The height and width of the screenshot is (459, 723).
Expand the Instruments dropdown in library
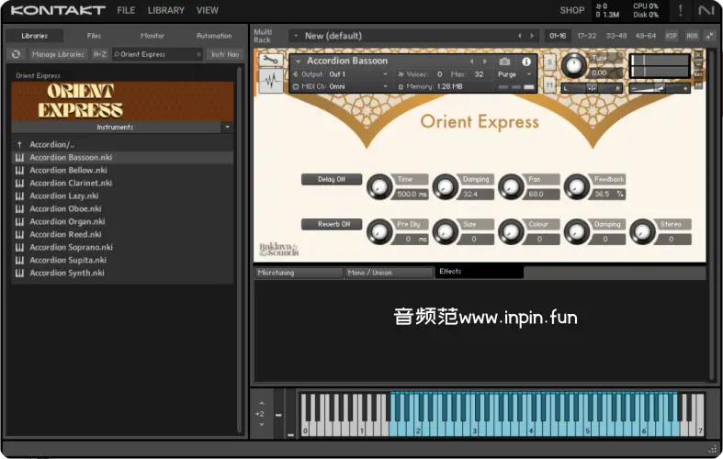click(226, 128)
